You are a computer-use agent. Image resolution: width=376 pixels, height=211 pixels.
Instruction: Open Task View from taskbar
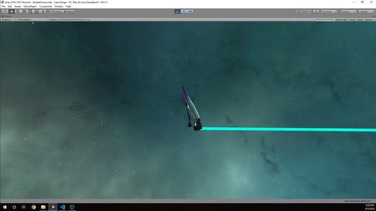tap(23, 207)
